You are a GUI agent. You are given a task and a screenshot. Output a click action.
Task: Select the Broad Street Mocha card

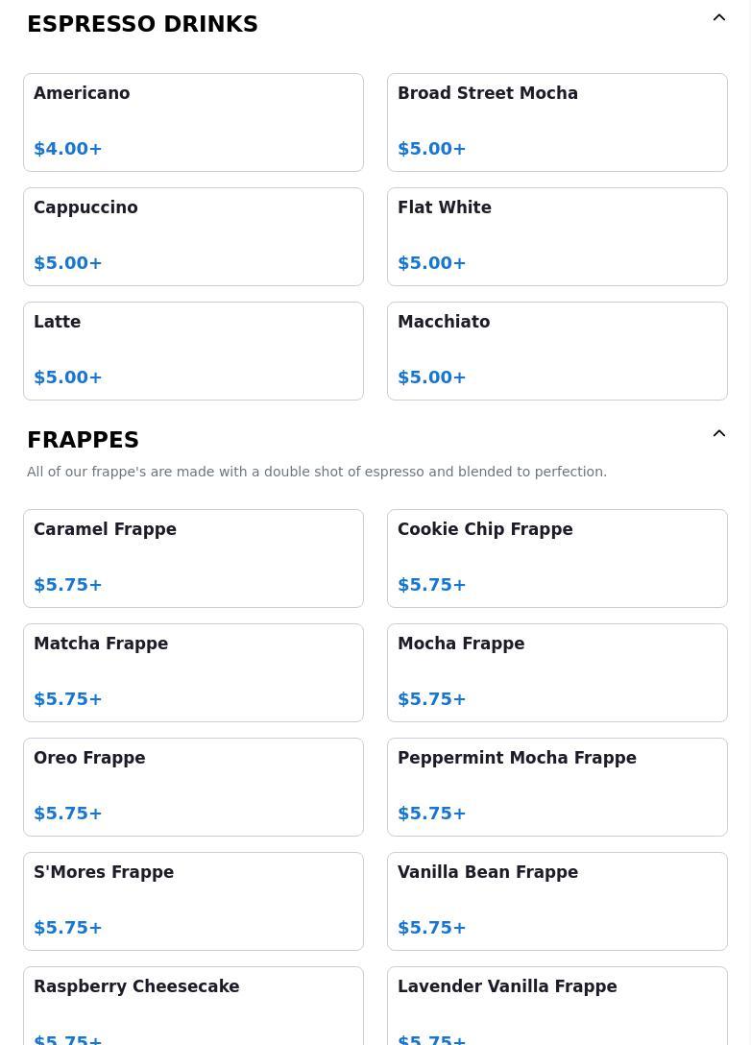[557, 123]
